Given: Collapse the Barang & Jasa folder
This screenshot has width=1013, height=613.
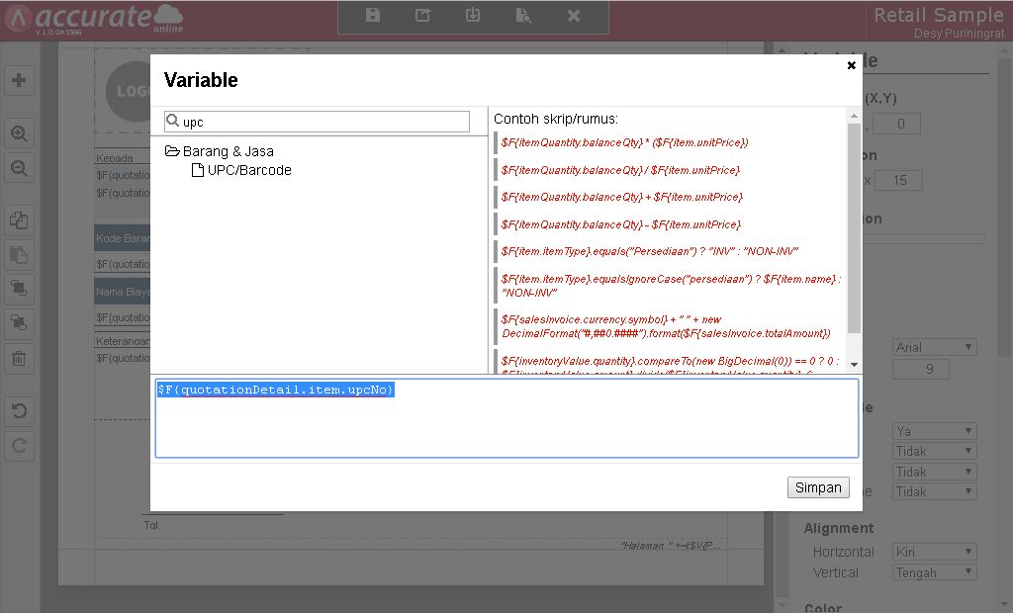Looking at the screenshot, I should [x=172, y=151].
